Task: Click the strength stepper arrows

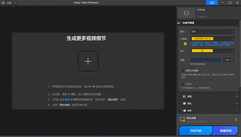Action: 232,60
